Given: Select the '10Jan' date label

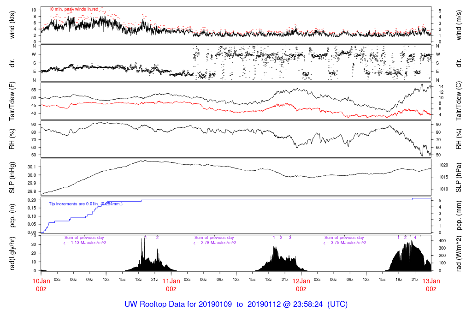Looking at the screenshot, I should pyautogui.click(x=41, y=281).
